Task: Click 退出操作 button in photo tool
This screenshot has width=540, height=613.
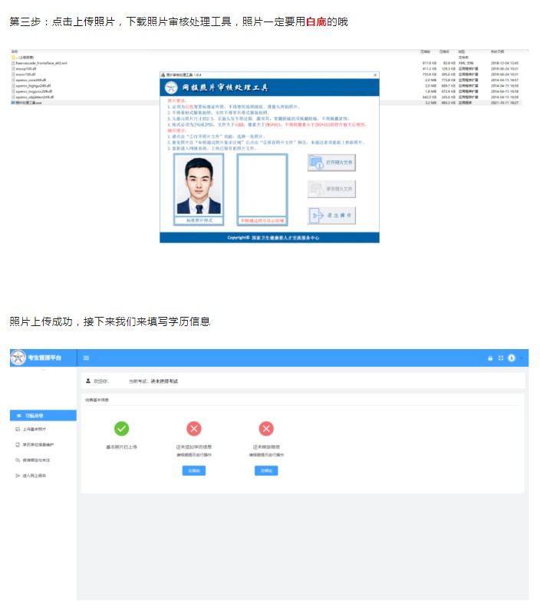Action: point(331,216)
